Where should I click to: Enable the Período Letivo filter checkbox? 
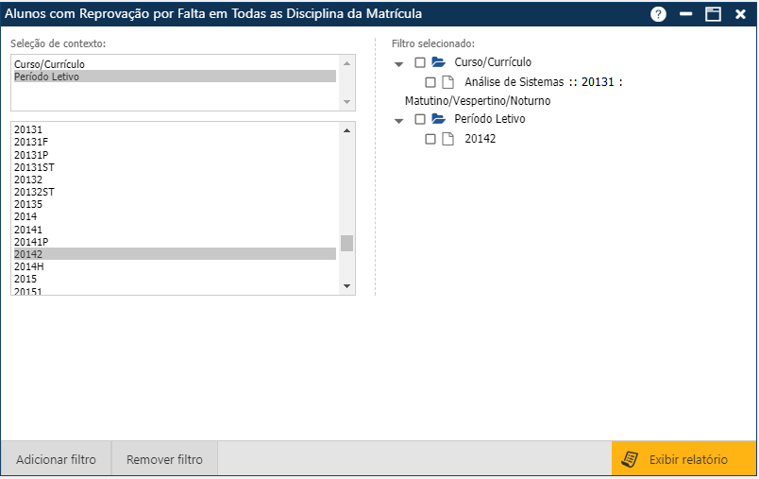point(420,120)
